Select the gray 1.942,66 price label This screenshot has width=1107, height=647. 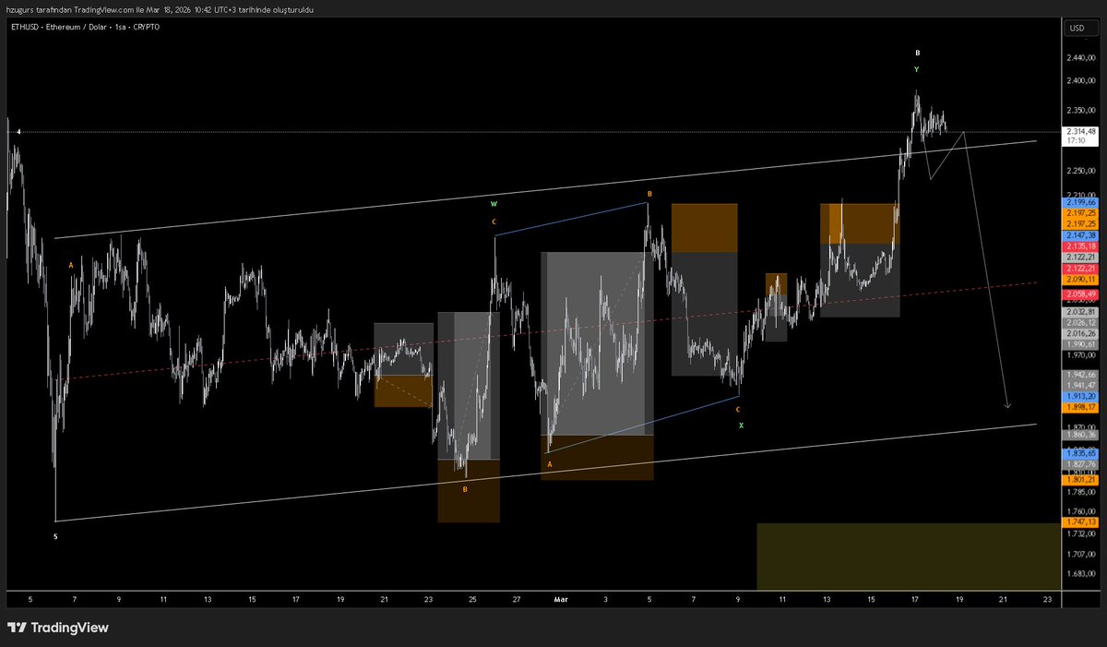[1080, 375]
